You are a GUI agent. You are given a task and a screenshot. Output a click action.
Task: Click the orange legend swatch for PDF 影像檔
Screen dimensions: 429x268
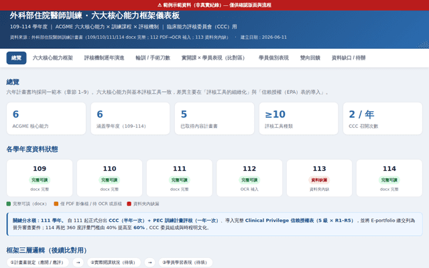click(56, 204)
